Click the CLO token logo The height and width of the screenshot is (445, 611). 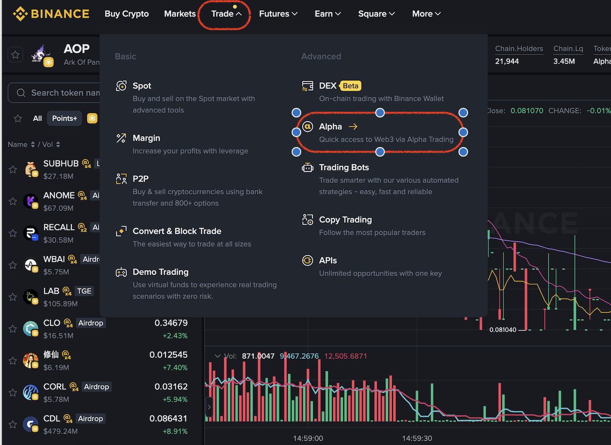pos(31,328)
